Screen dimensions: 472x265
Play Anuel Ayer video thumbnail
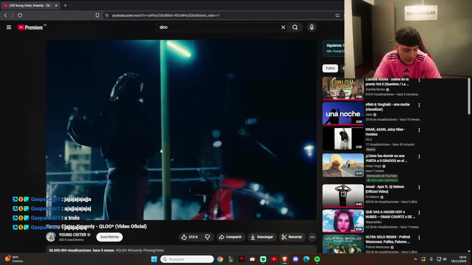(x=343, y=196)
